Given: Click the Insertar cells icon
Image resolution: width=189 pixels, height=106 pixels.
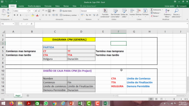Looking at the screenshot, I should tap(132, 11).
